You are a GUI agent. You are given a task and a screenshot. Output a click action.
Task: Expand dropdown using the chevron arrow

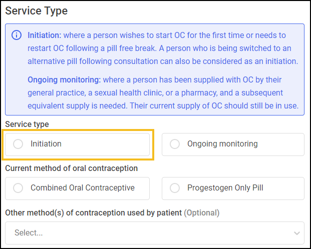pos(296,233)
